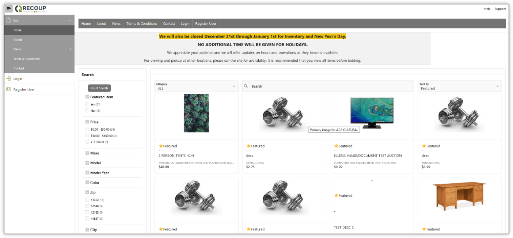This screenshot has height=238, width=513.
Task: Open the Category dropdown set to ALL
Action: (196, 86)
